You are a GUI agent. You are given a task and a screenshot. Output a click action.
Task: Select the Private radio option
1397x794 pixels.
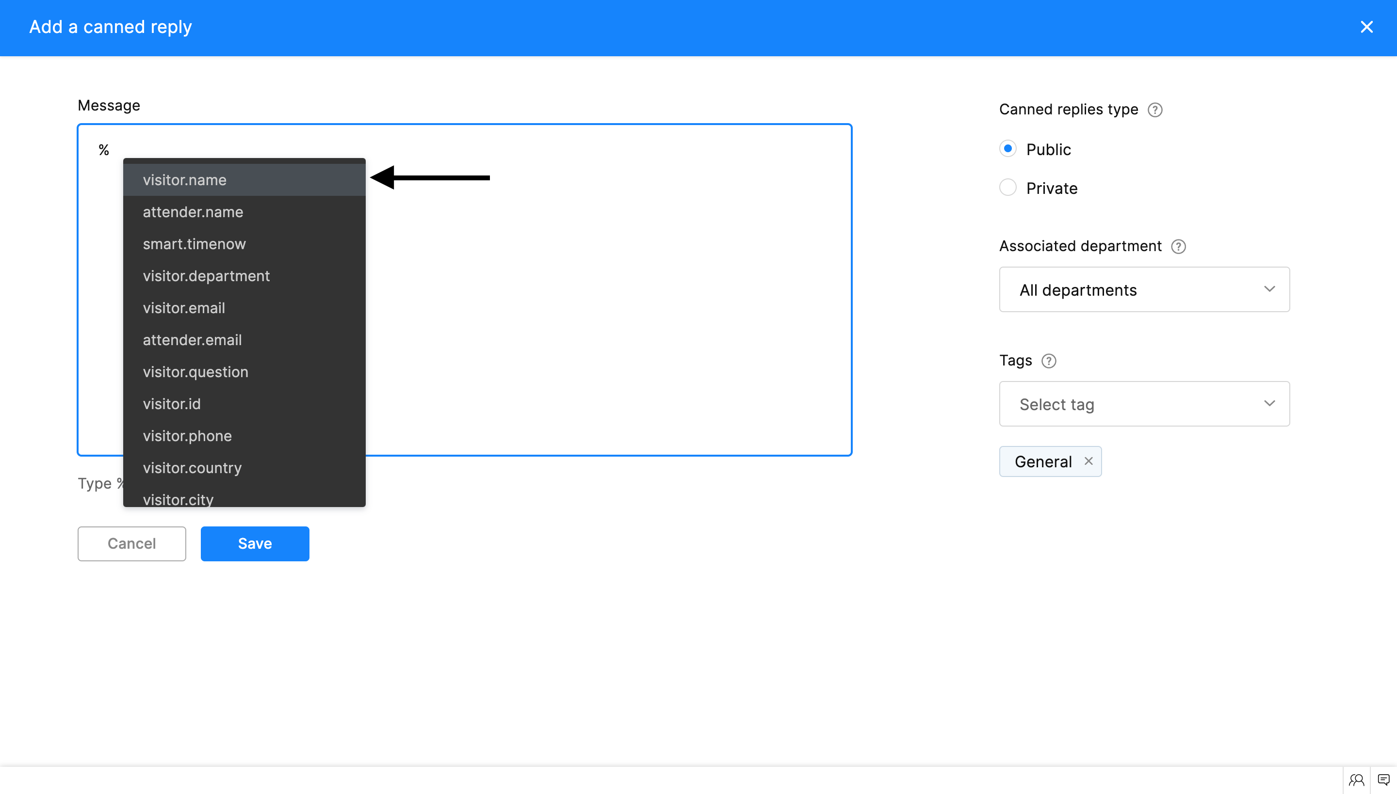[x=1007, y=188]
